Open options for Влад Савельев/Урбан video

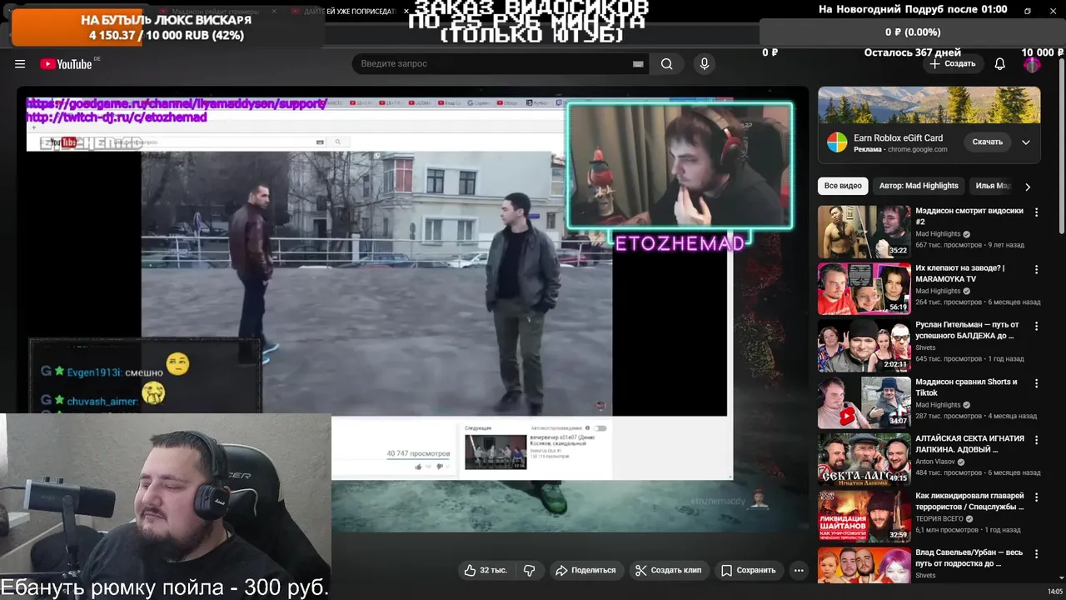(1037, 554)
